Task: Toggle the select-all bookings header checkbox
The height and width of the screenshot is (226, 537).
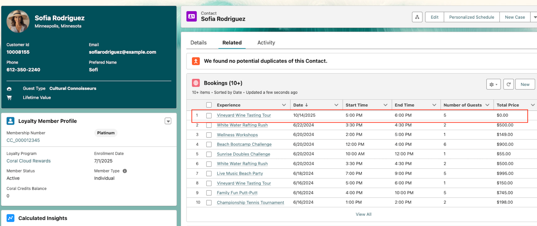Action: click(209, 105)
